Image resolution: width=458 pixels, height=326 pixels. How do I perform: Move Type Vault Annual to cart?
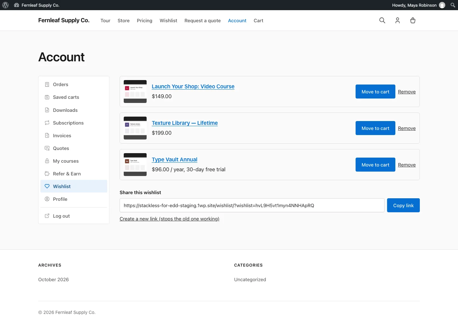(x=375, y=165)
